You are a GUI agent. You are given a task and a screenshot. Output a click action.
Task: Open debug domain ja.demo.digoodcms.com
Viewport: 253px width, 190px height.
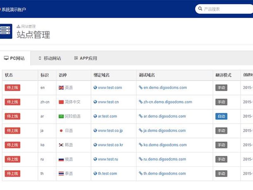point(164,130)
